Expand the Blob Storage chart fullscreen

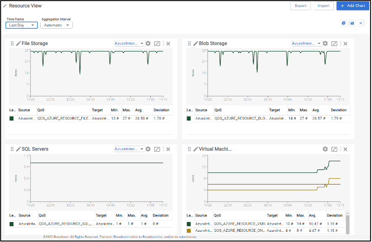coord(334,44)
